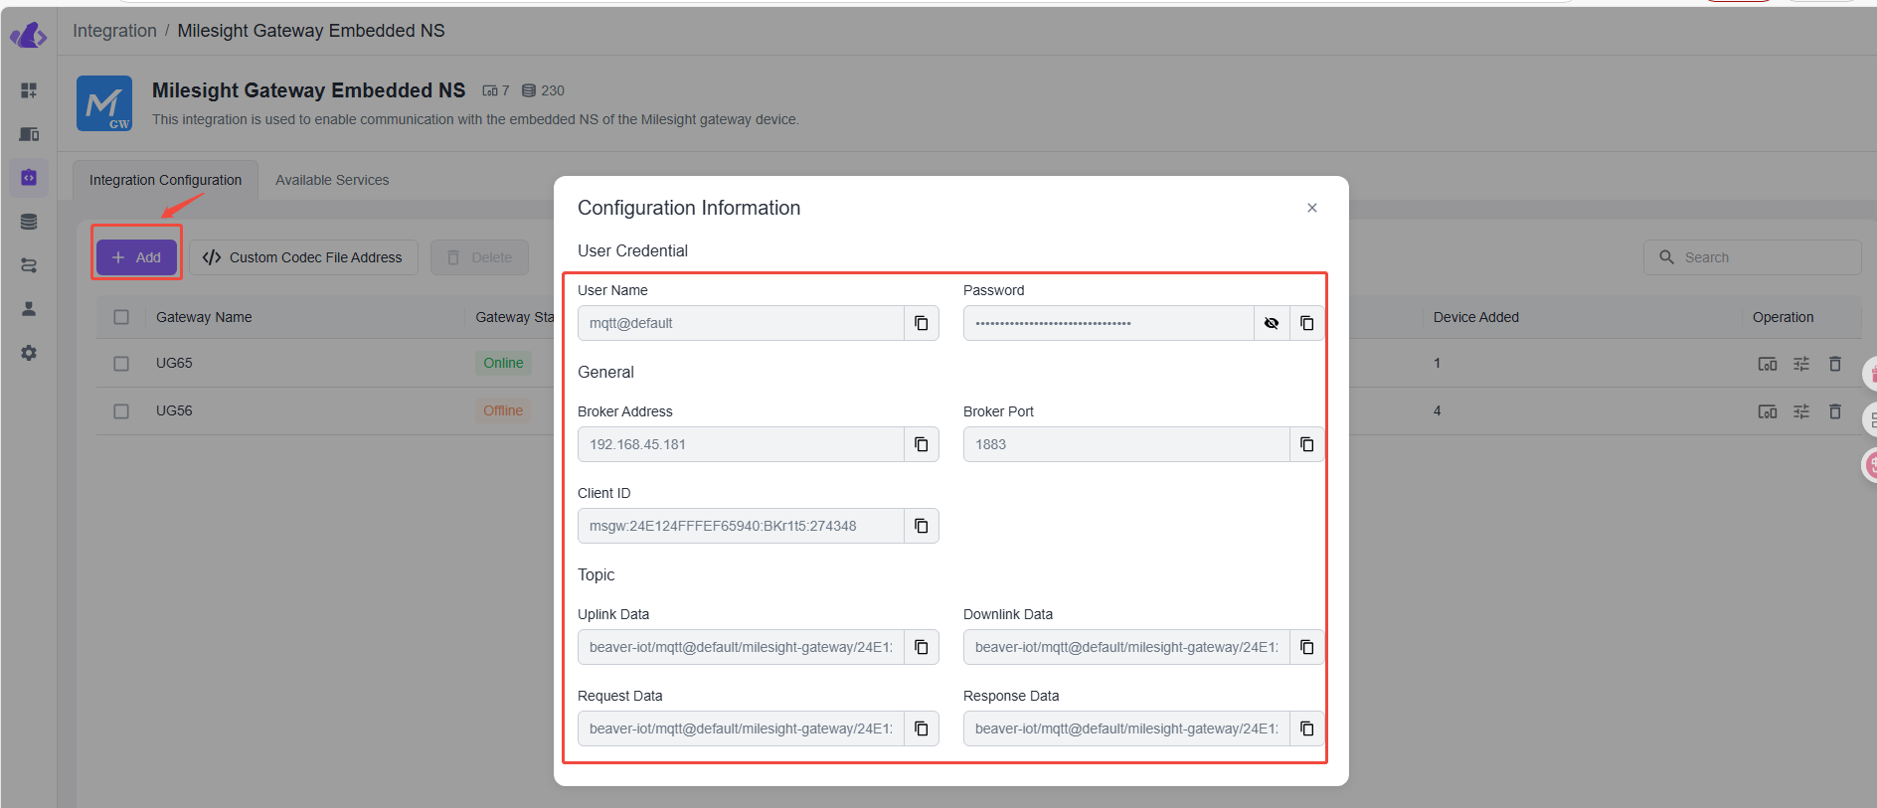
Task: Select all gateways header checkbox
Action: (x=121, y=317)
